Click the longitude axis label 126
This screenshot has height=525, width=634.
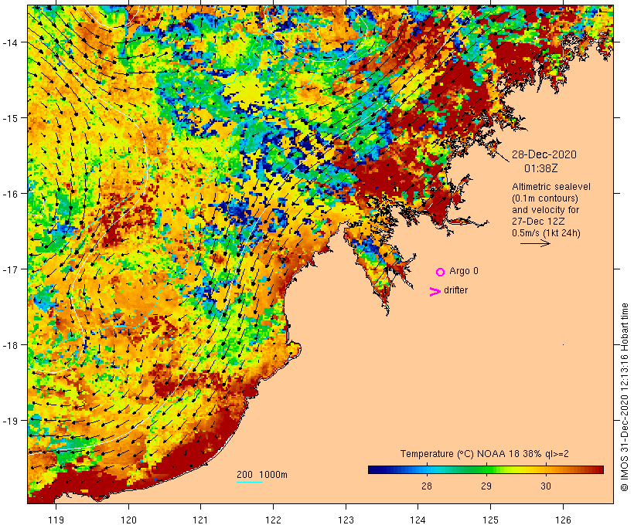click(563, 520)
